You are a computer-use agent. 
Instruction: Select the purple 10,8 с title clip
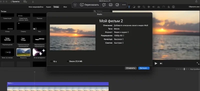coord(58,84)
